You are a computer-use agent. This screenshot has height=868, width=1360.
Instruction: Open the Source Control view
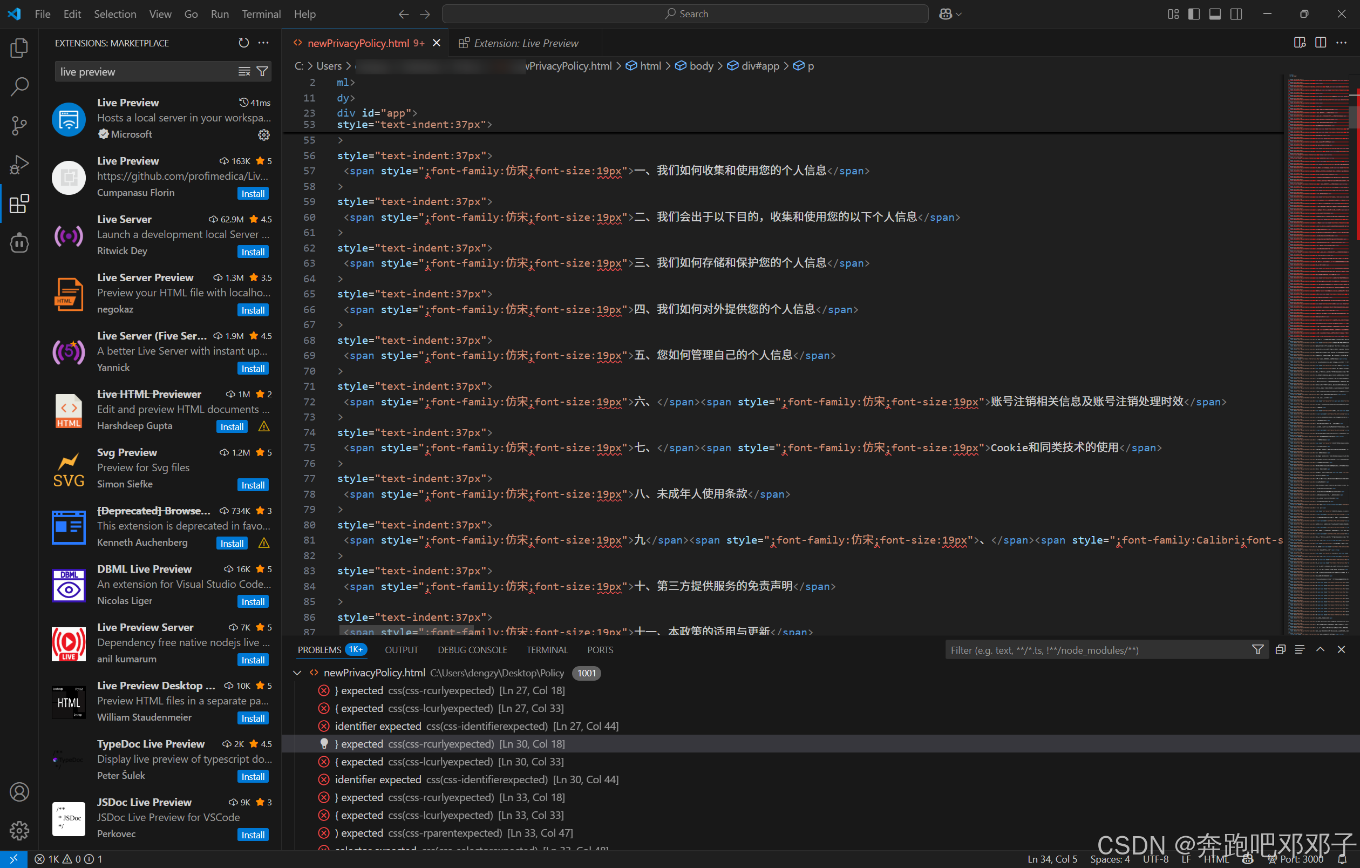[x=19, y=125]
